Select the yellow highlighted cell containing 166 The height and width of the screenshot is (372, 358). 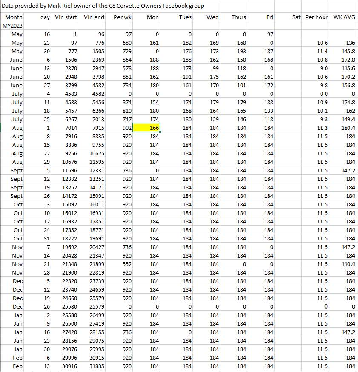[x=146, y=128]
